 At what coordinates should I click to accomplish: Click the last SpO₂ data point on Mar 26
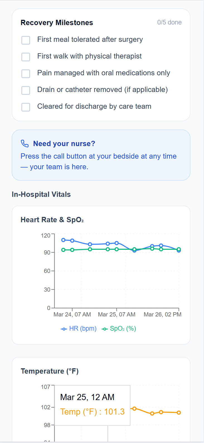click(x=179, y=250)
